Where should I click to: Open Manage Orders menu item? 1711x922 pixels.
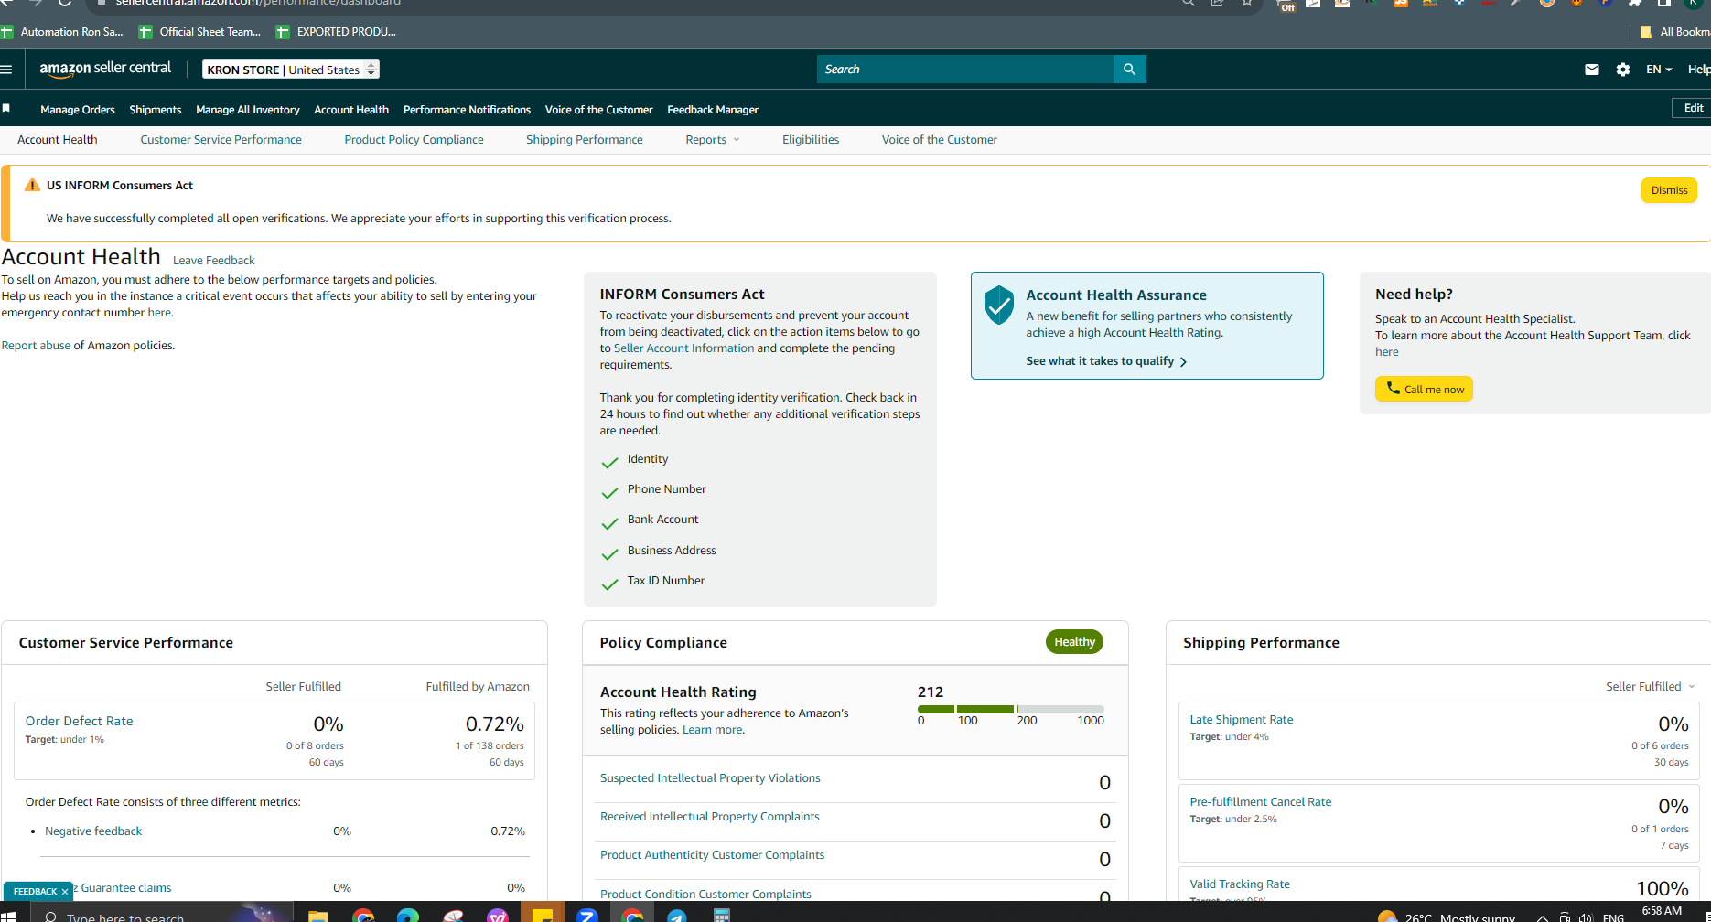tap(78, 110)
